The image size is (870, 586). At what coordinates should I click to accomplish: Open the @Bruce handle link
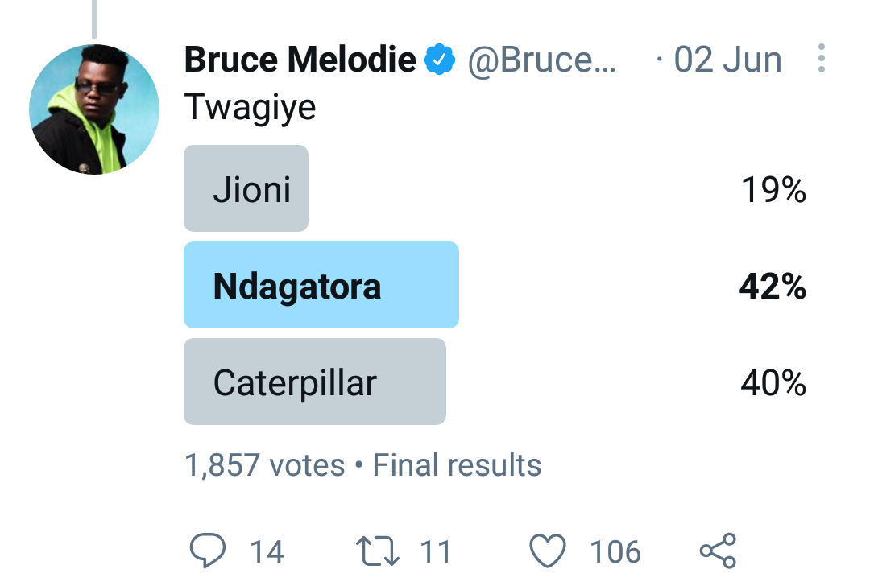[x=541, y=60]
